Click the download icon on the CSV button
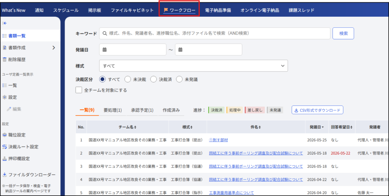 click(296, 110)
